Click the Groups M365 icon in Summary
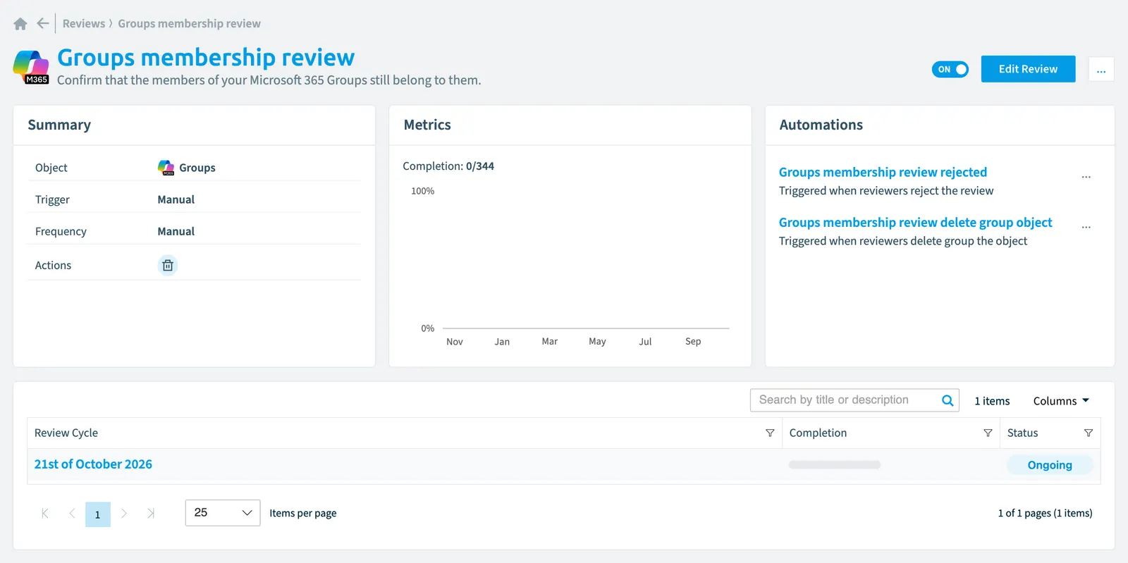Screen dimensions: 1128x563 166,168
